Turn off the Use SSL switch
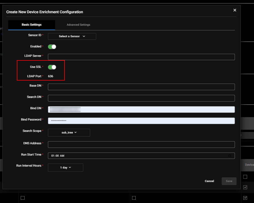 click(x=52, y=67)
